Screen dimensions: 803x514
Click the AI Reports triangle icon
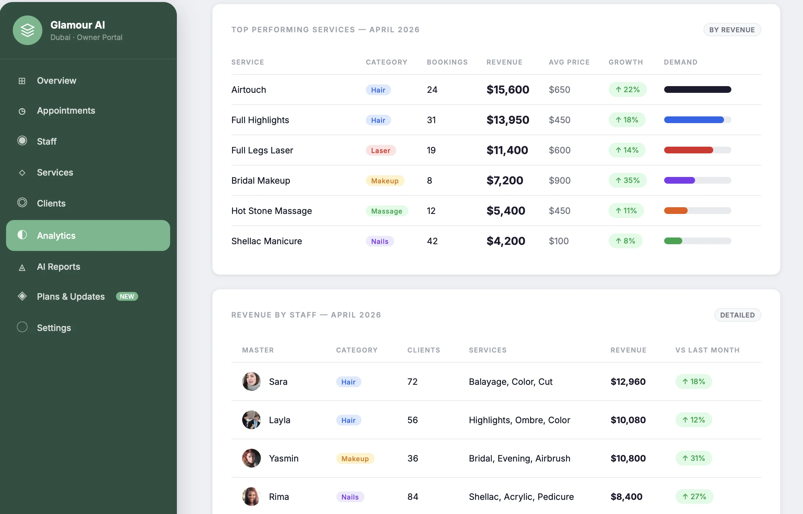pos(22,267)
